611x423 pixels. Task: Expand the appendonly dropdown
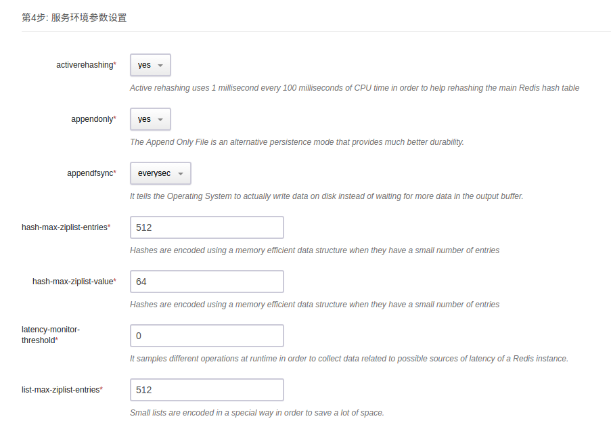pyautogui.click(x=150, y=119)
